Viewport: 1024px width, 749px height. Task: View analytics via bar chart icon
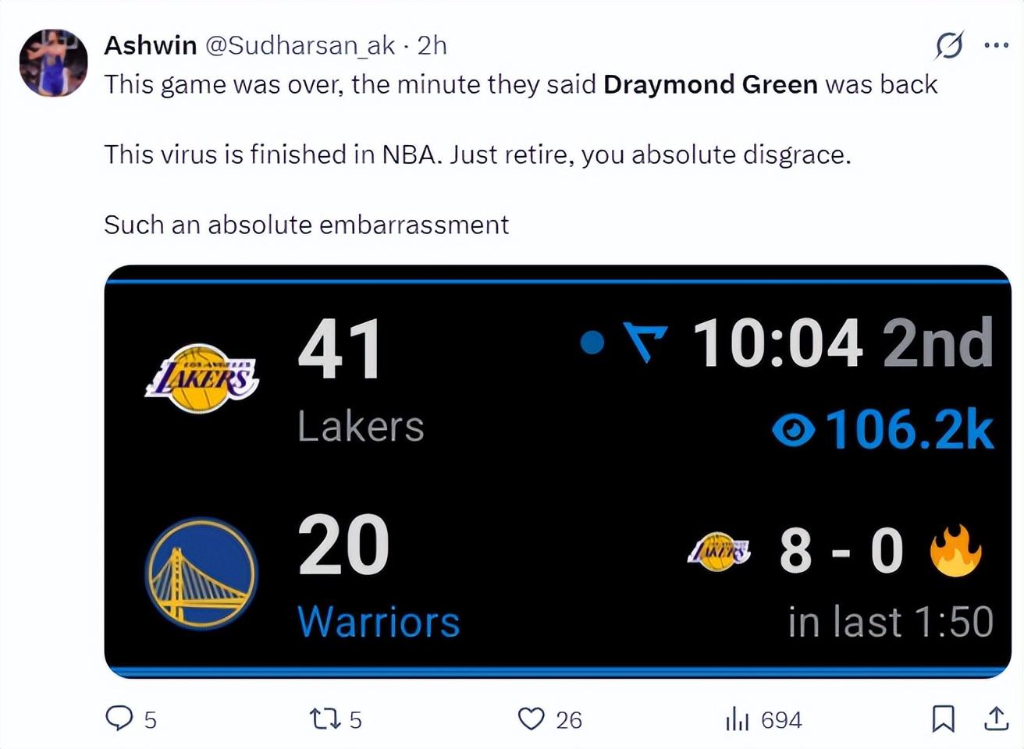pyautogui.click(x=737, y=719)
